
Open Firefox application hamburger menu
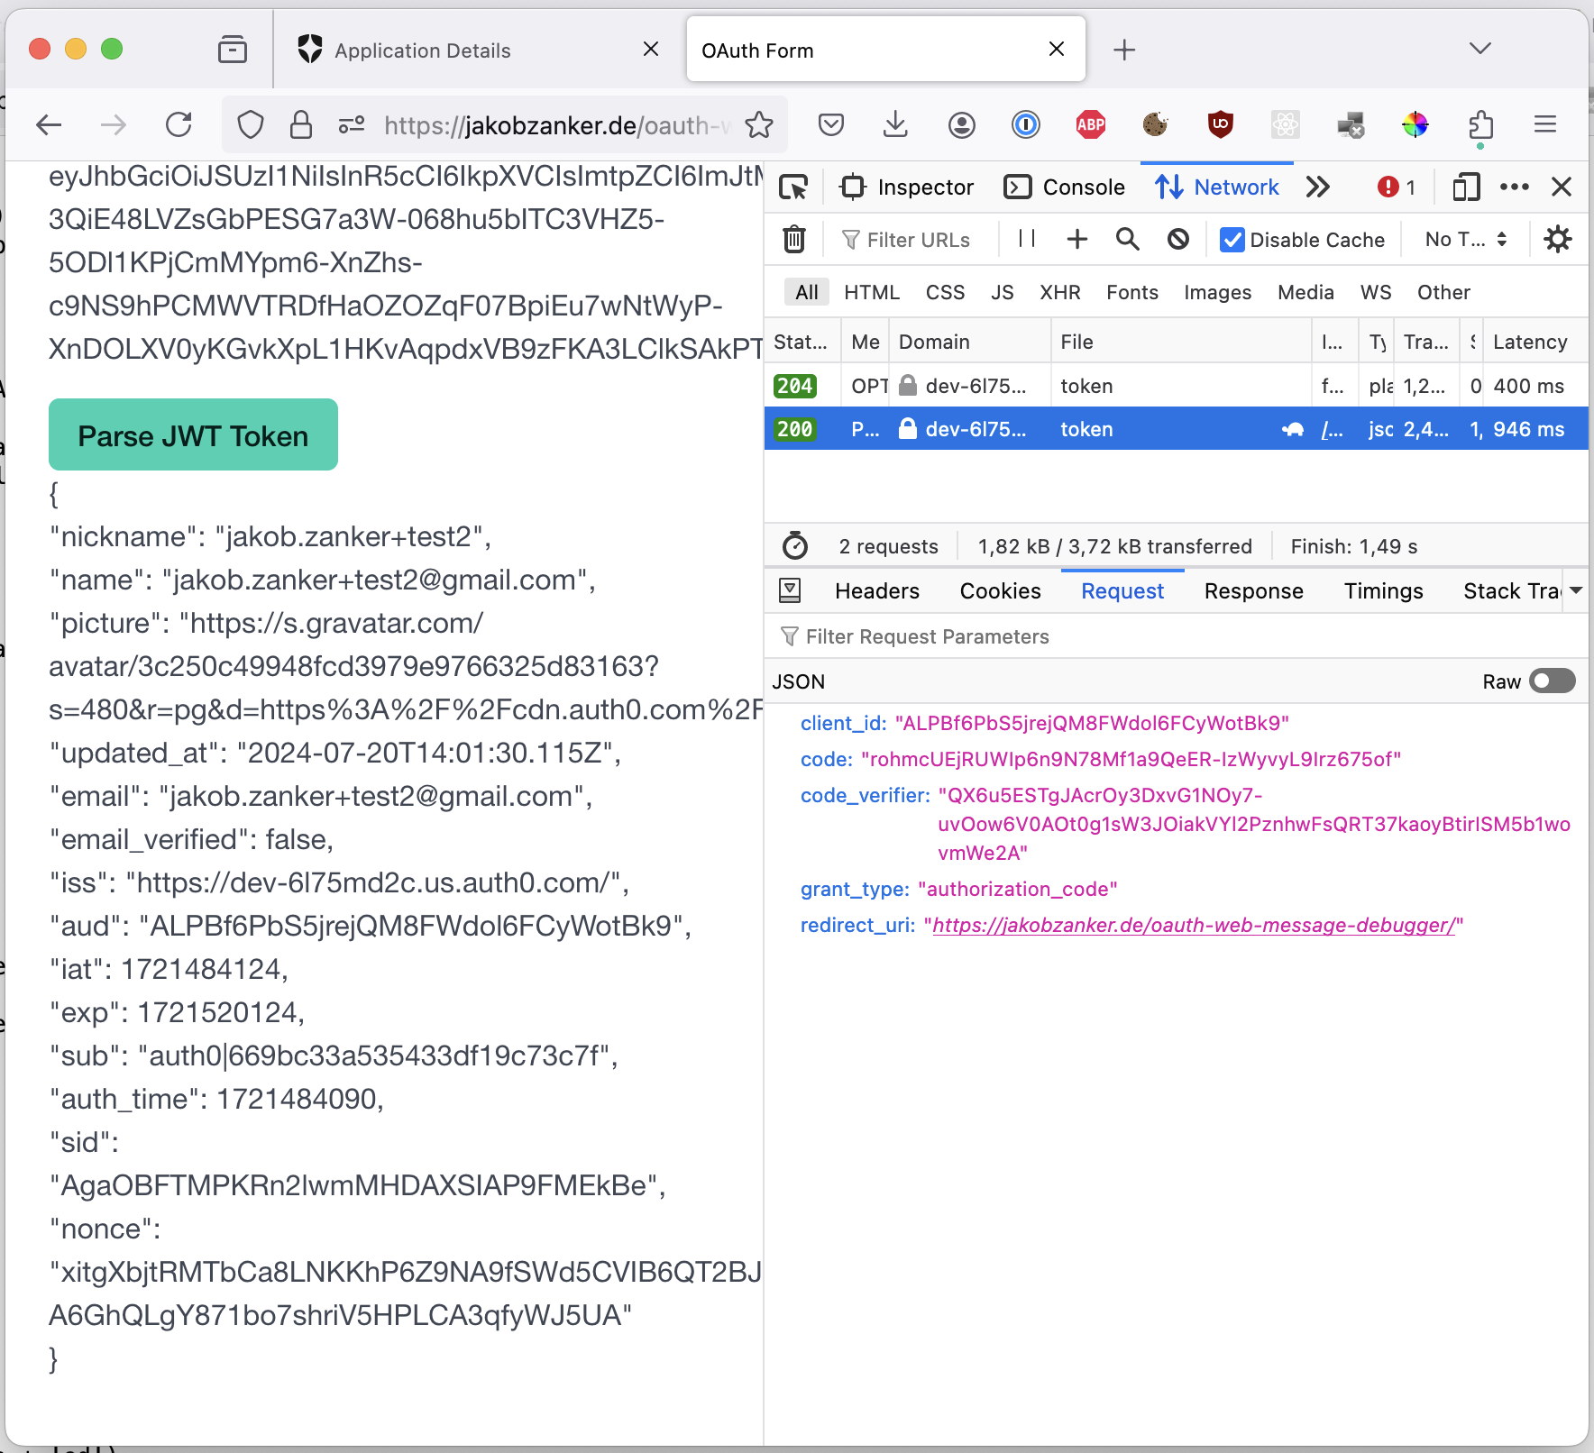(x=1545, y=124)
